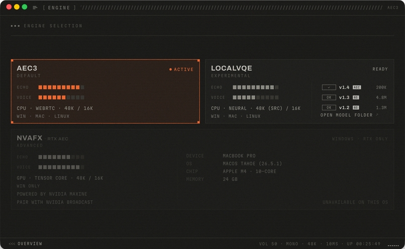The width and height of the screenshot is (405, 249).
Task: Click the ENGINE SELECTION heading
Action: [x=53, y=26]
